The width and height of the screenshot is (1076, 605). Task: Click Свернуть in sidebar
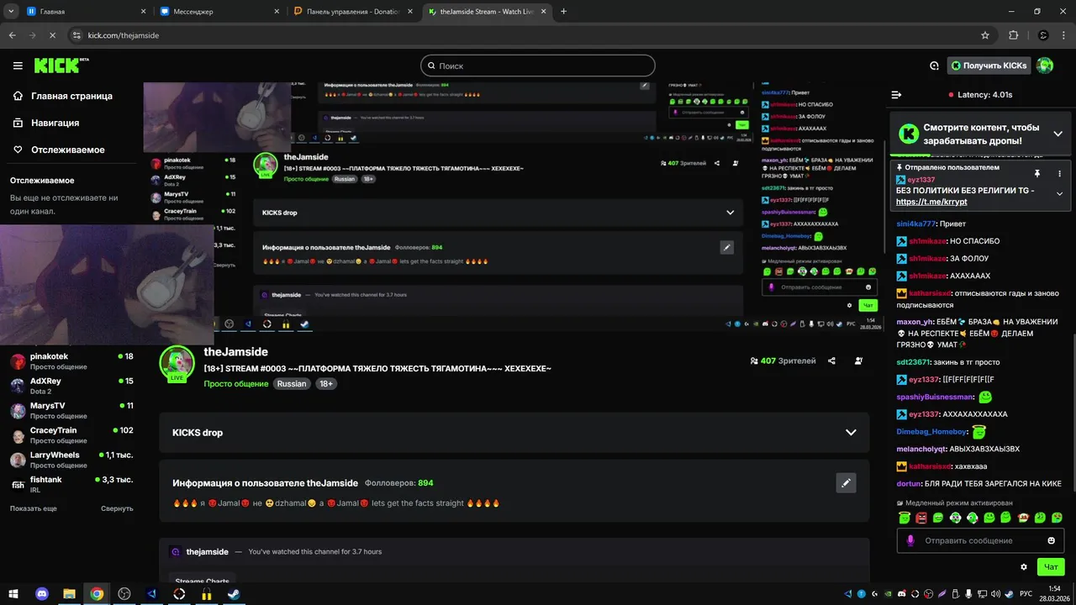coord(117,508)
